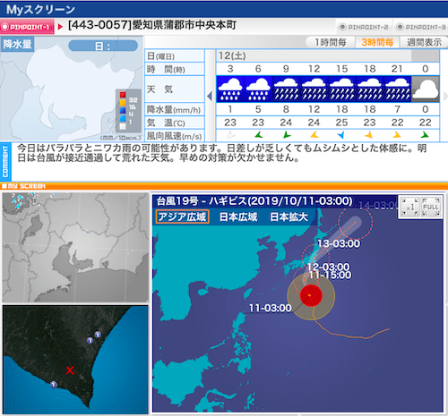This screenshot has height=416, width=448.
Task: Click the cloudy weather icon at 0 o'clock
Action: [426, 89]
